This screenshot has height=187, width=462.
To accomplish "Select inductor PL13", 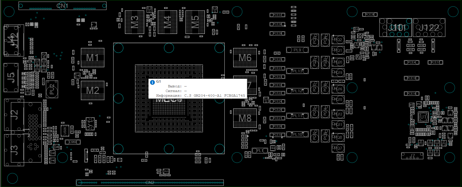I will [297, 71].
